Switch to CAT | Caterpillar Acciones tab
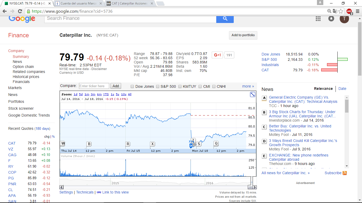The height and width of the screenshot is (203, 362). pos(130,3)
